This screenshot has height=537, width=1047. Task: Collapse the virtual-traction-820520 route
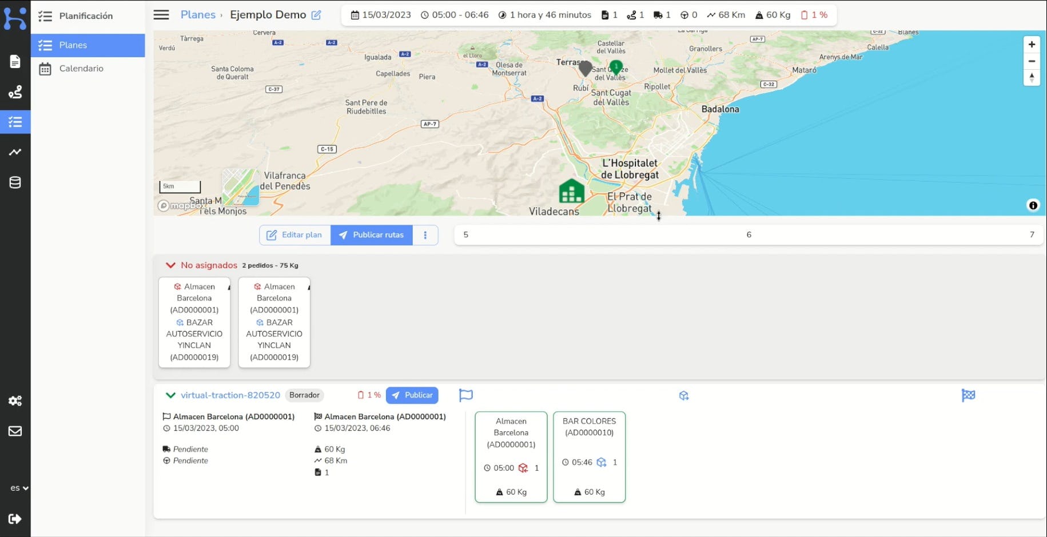click(170, 395)
